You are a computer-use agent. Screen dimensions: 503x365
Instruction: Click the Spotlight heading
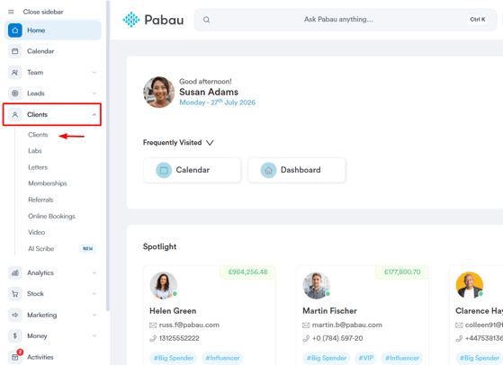click(159, 246)
